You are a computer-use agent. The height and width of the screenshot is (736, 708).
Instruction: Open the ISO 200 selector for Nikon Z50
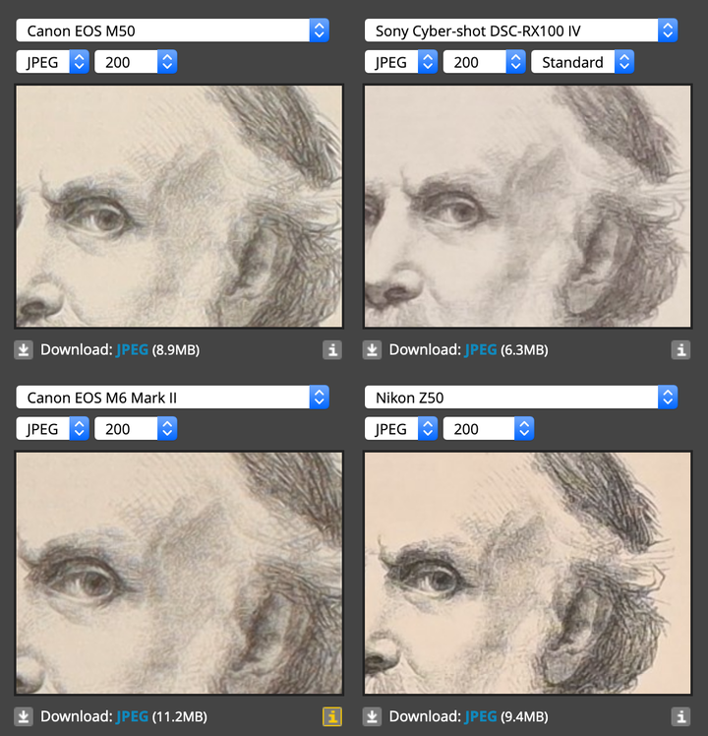click(489, 429)
